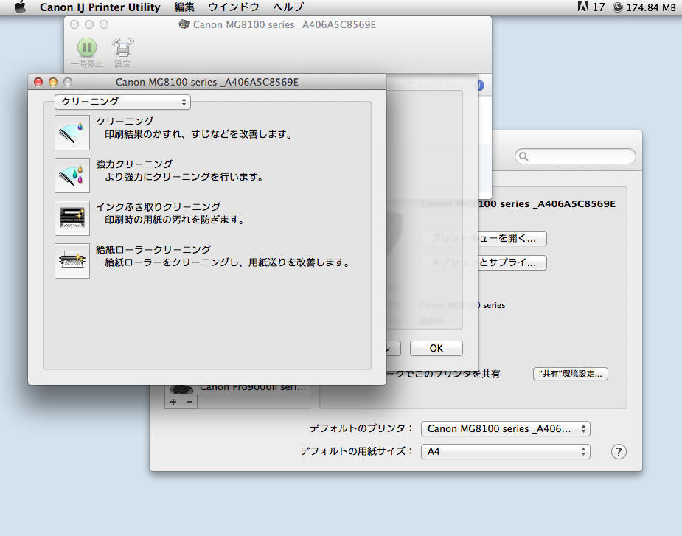Change default paper size A4 dropdown

click(505, 452)
